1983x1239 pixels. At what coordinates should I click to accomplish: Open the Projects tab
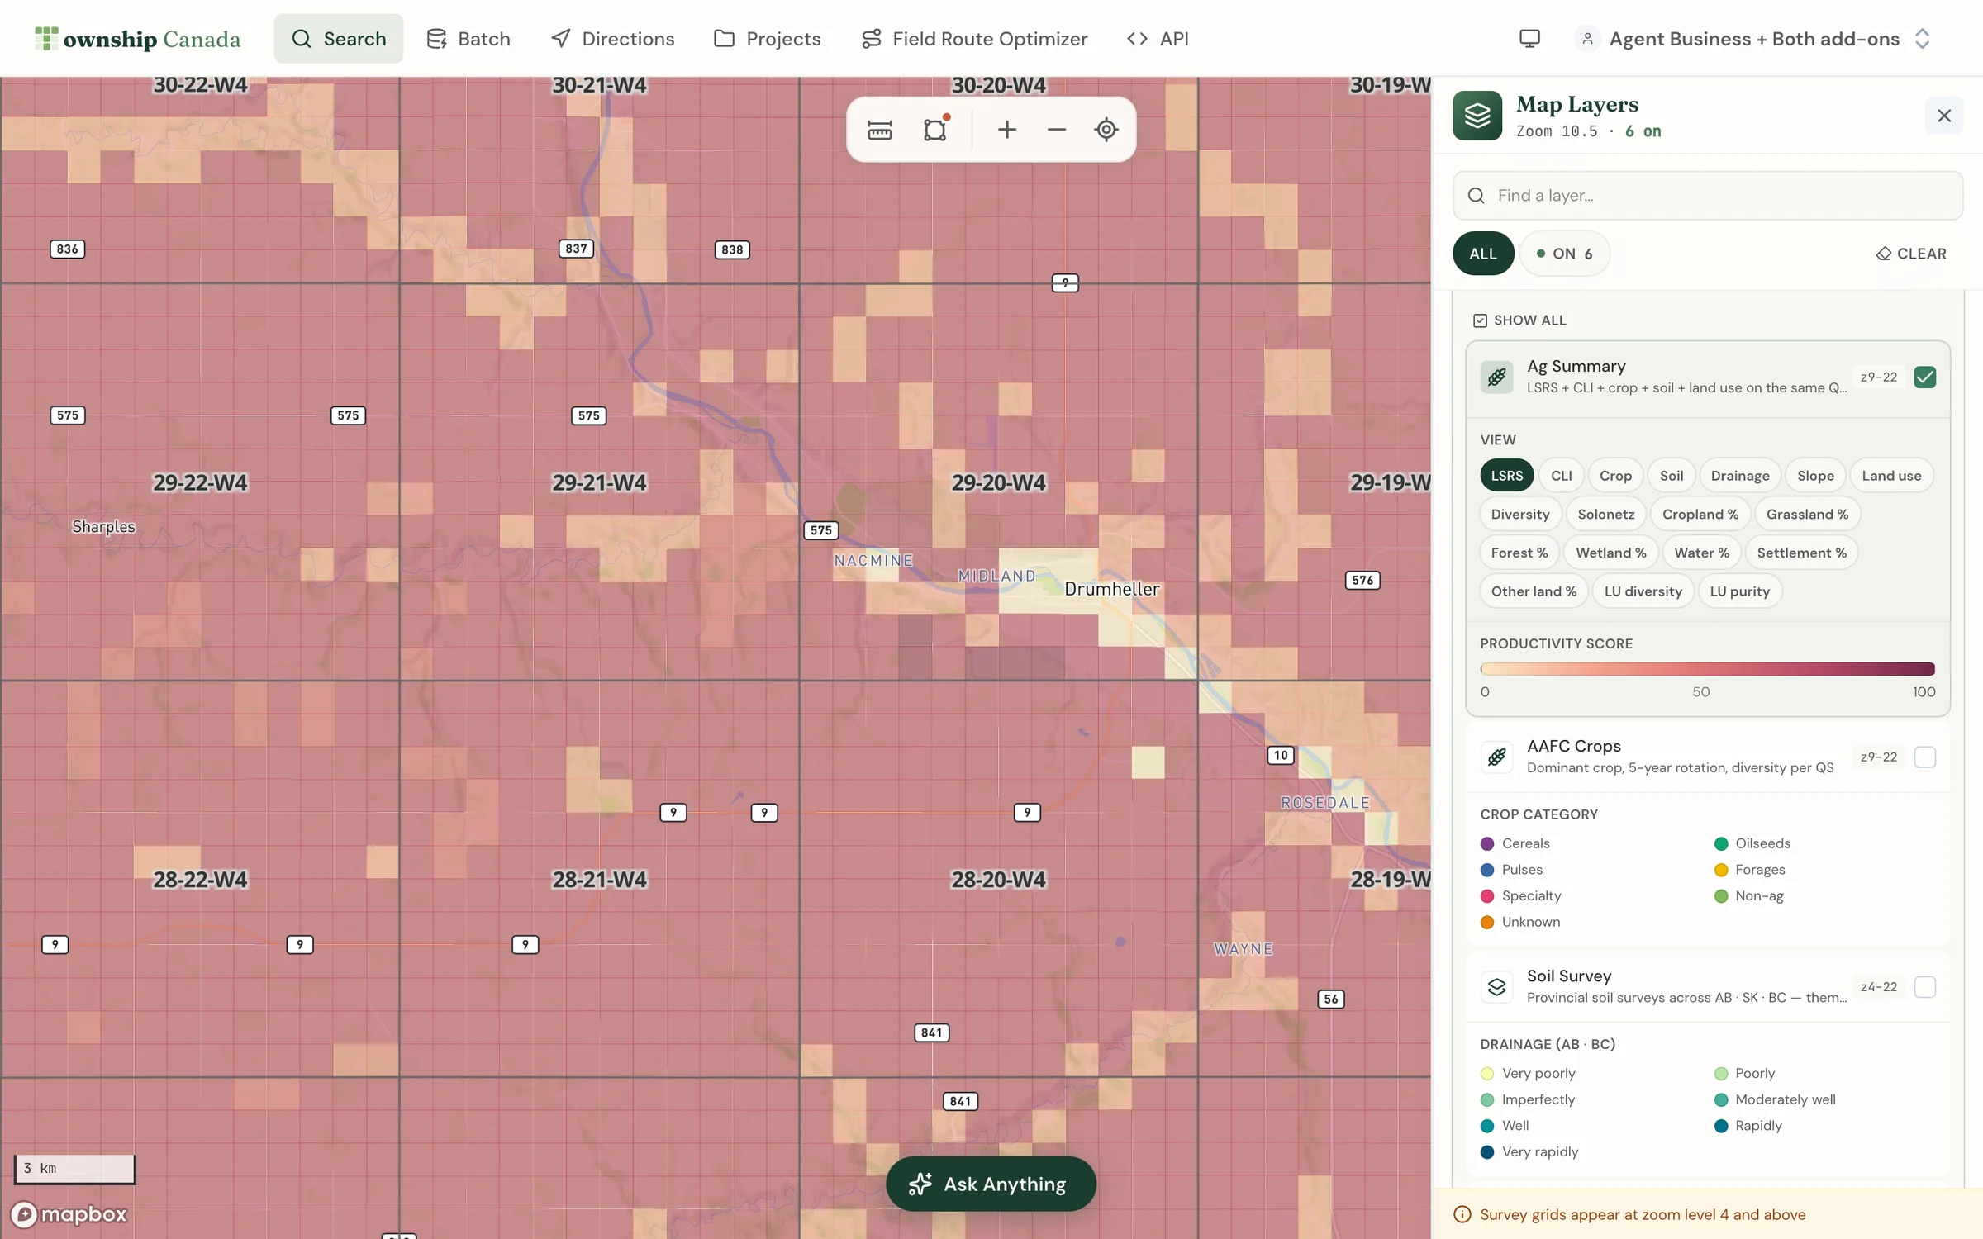click(x=768, y=39)
